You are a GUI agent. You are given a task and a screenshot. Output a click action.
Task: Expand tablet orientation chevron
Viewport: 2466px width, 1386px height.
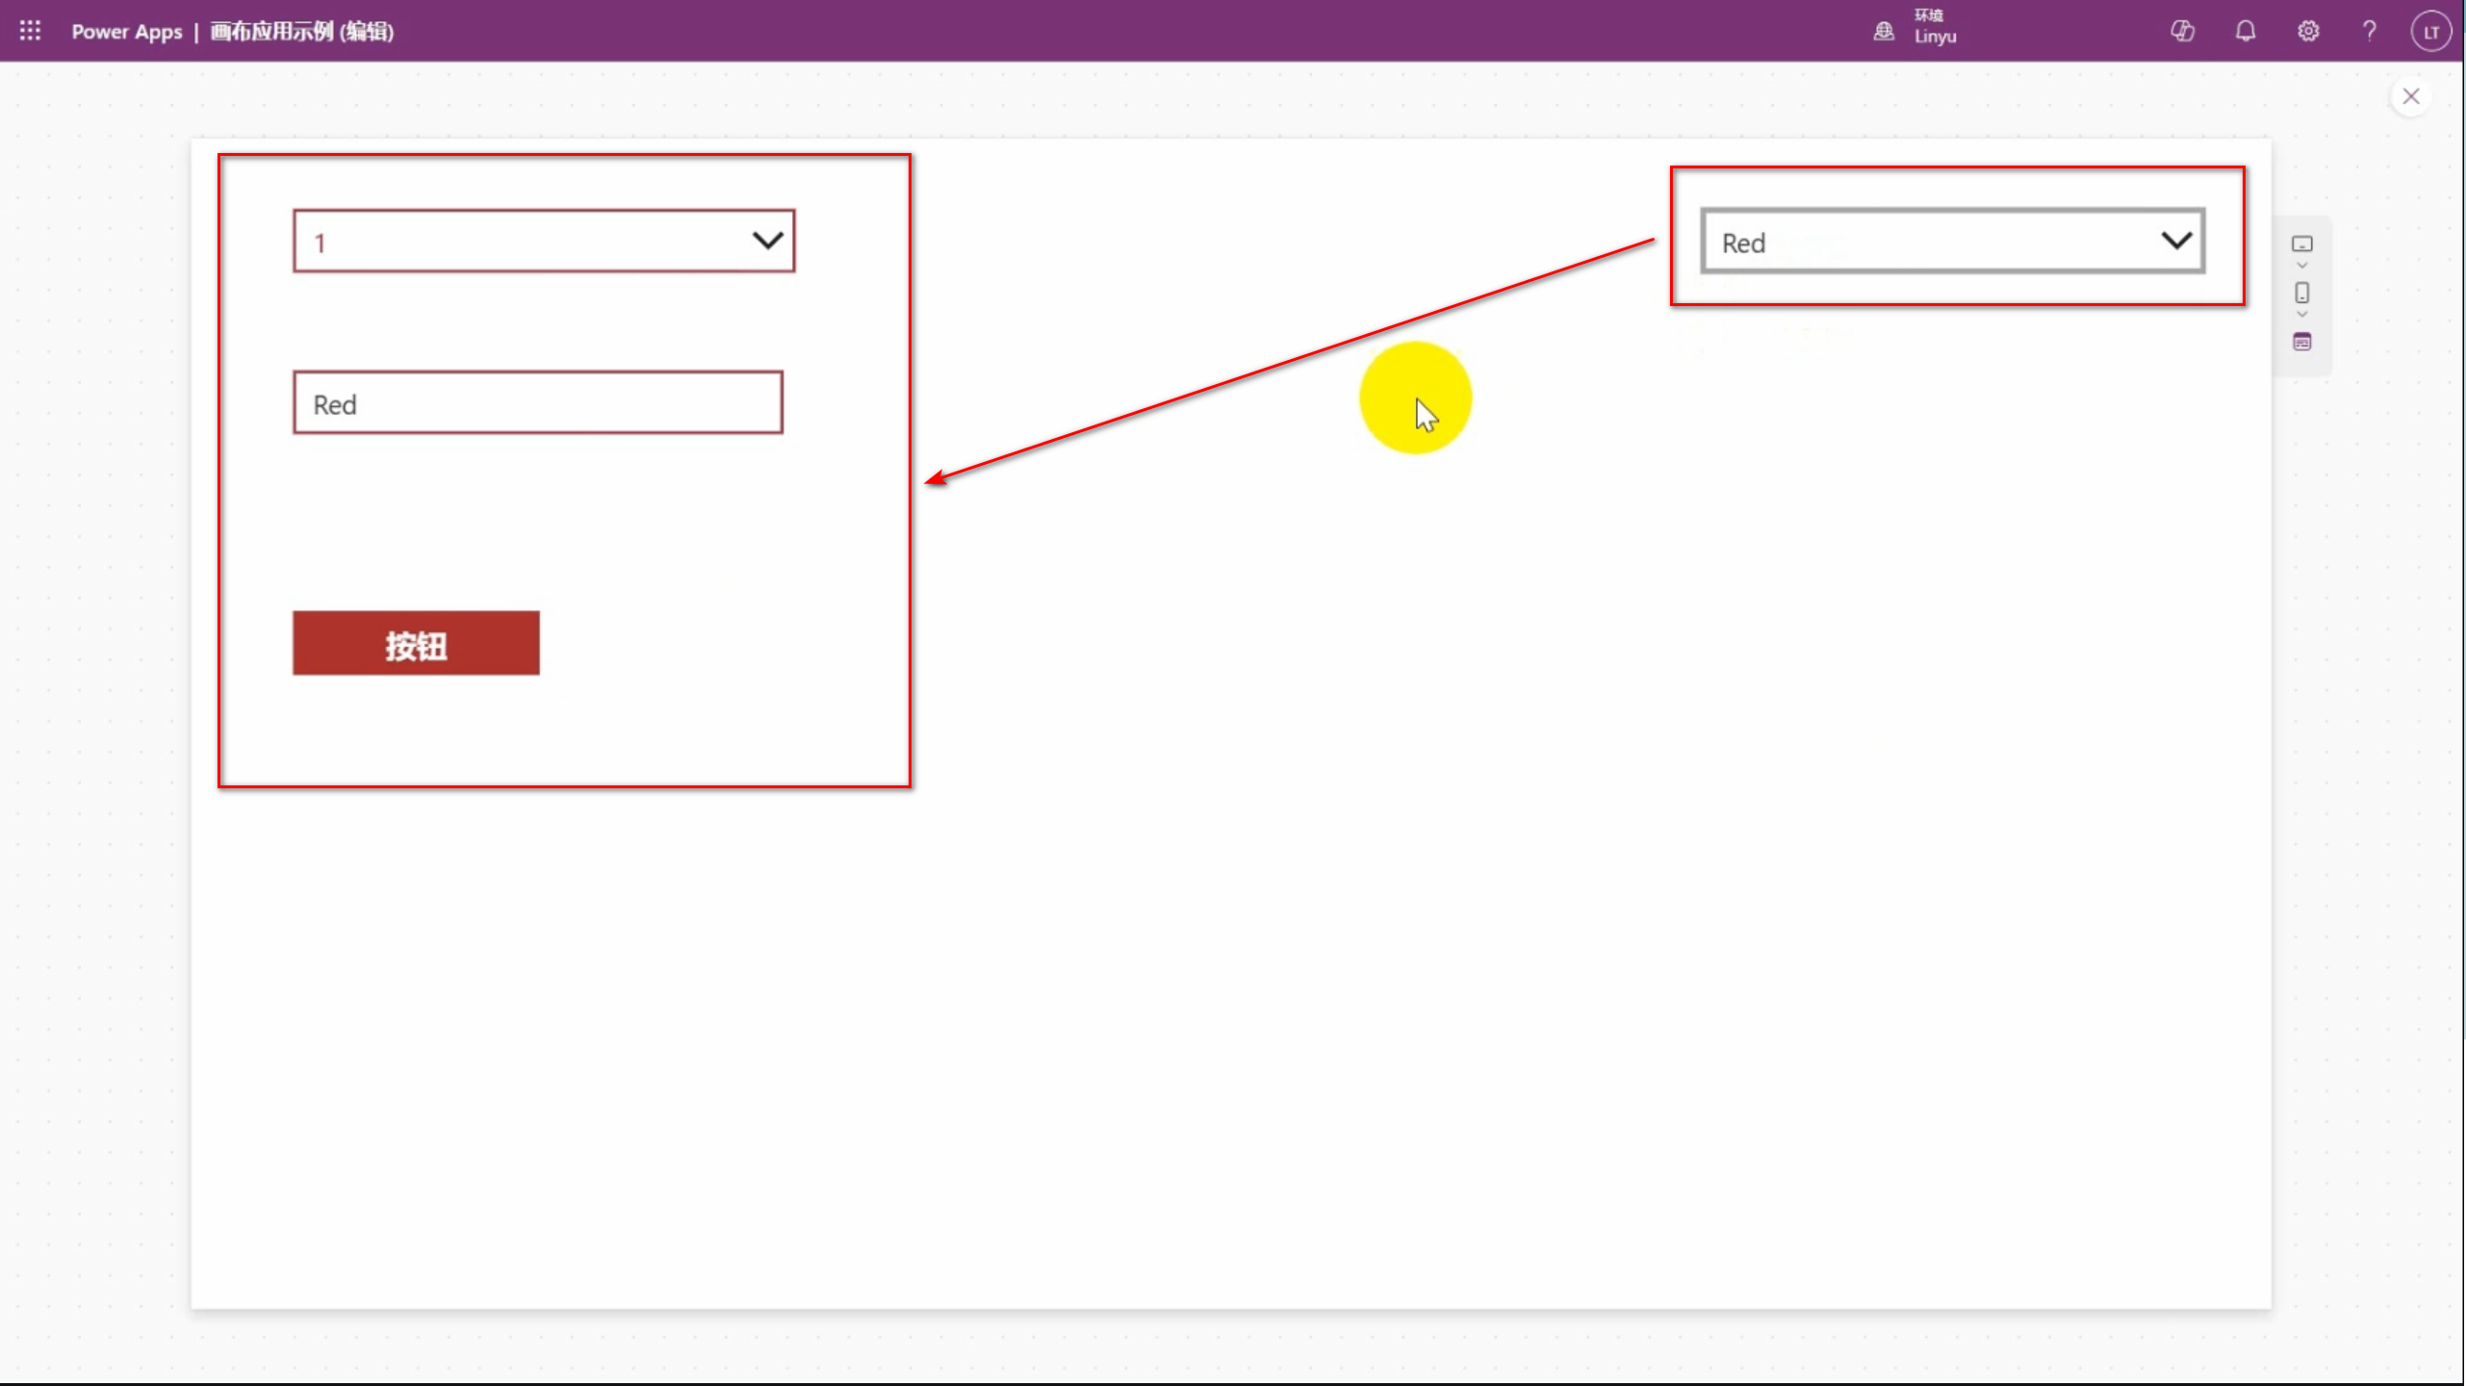pos(2302,266)
